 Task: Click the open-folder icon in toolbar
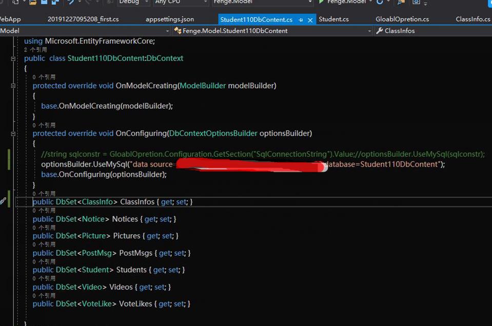point(32,2)
